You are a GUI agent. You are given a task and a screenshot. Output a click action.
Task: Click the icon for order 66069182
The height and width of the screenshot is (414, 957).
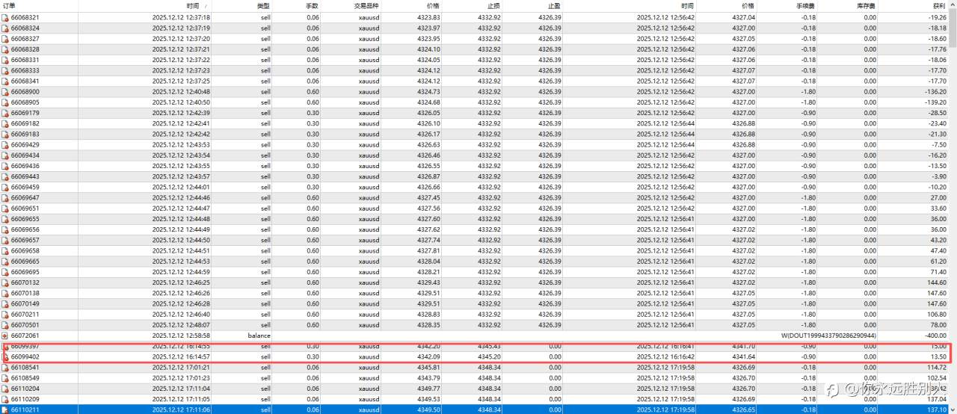click(5, 123)
